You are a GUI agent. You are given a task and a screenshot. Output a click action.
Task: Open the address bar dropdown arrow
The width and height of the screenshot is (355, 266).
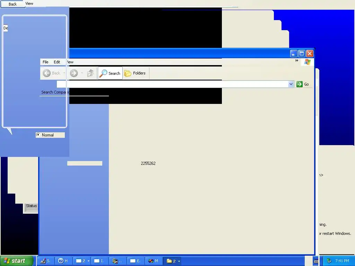pyautogui.click(x=291, y=84)
